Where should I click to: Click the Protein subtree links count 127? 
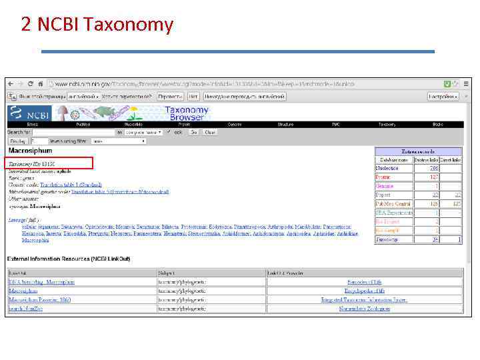tap(434, 177)
